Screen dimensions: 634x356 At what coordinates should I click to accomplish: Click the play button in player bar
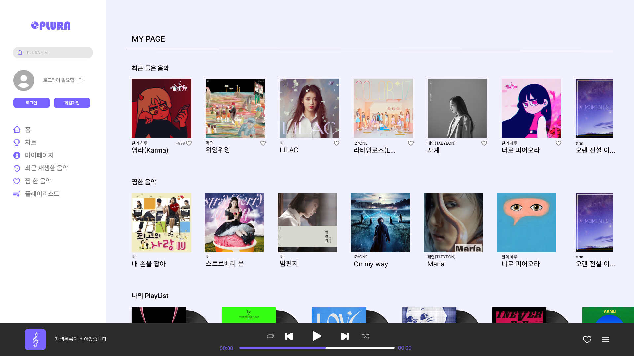317,336
